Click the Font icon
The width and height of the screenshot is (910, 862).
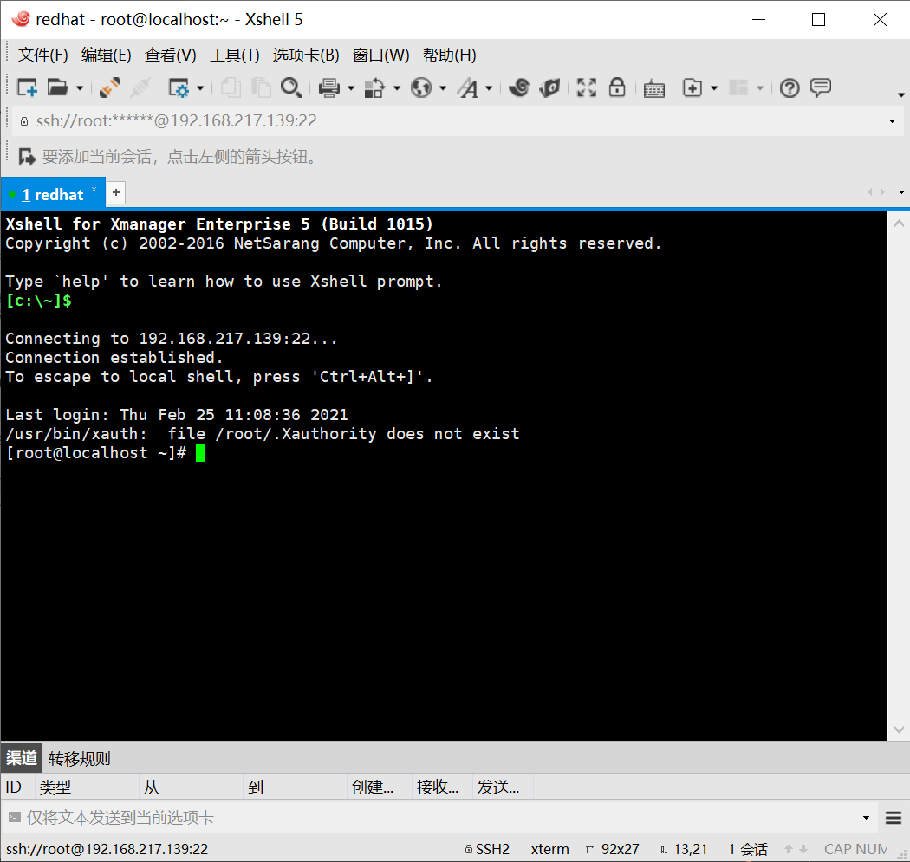click(468, 88)
